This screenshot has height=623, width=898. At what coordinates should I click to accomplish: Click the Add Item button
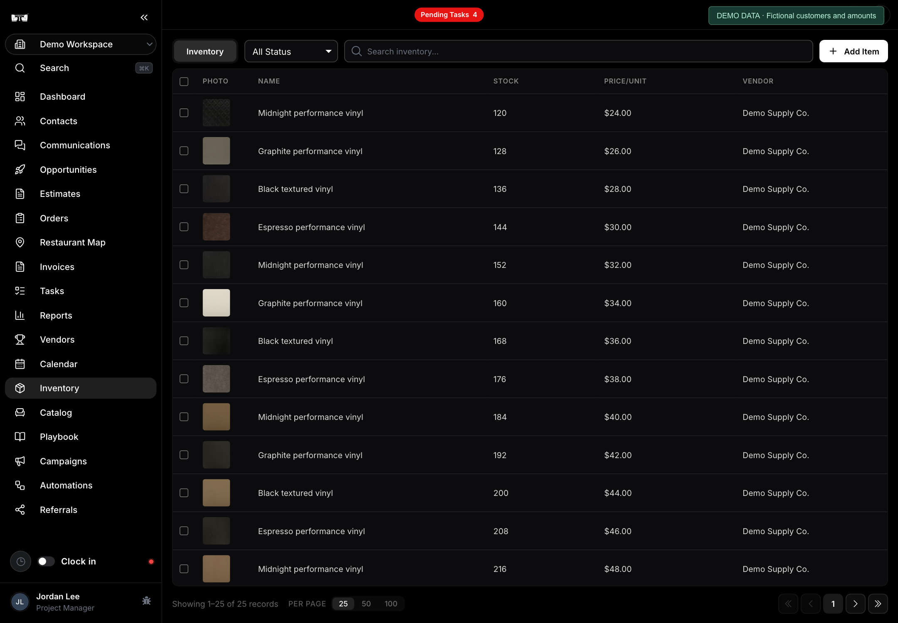pos(854,52)
